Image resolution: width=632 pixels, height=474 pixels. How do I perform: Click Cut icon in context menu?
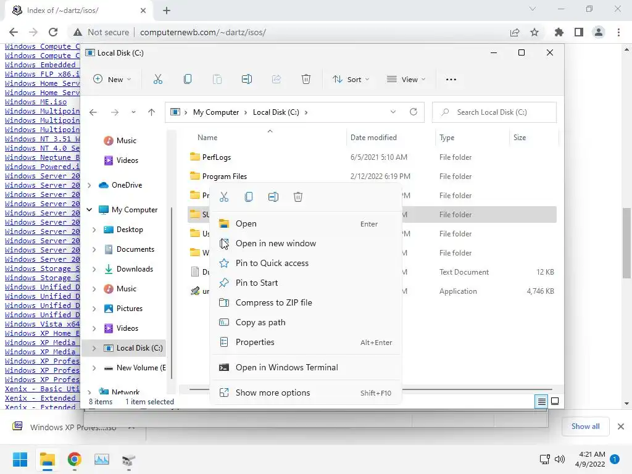(x=224, y=197)
